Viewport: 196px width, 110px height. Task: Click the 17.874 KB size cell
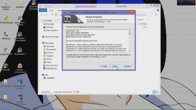point(143,24)
